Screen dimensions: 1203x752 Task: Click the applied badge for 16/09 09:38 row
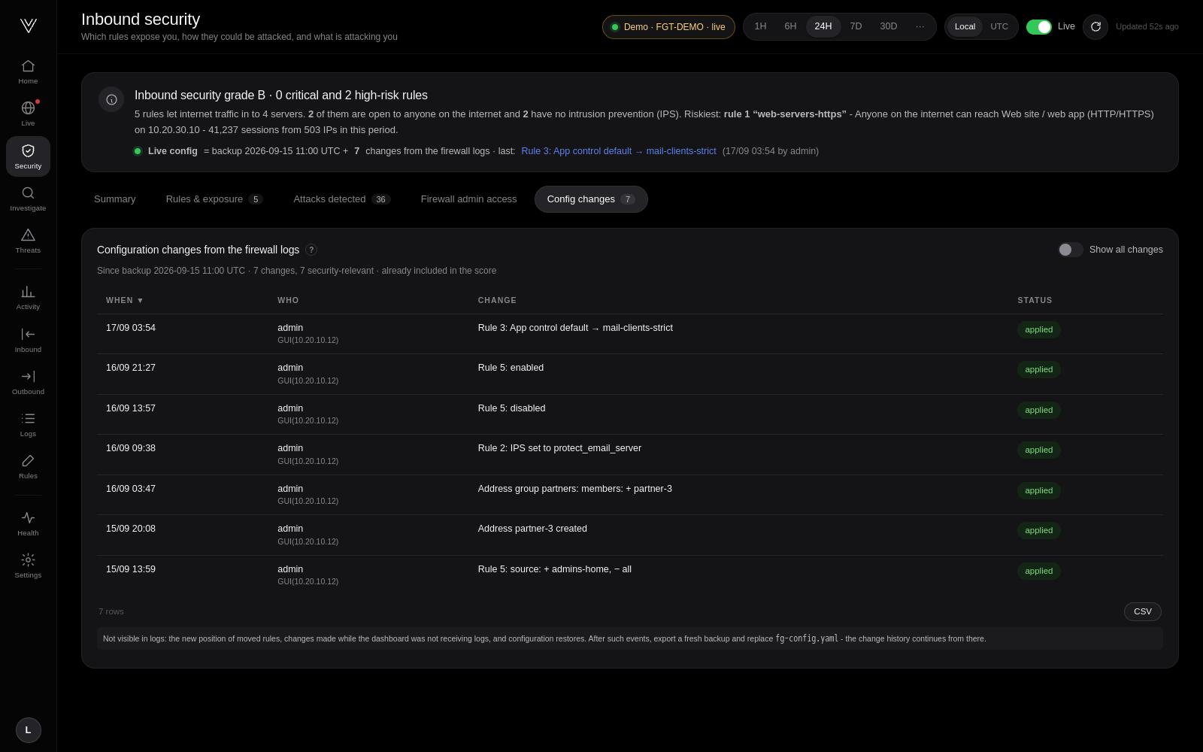point(1039,450)
